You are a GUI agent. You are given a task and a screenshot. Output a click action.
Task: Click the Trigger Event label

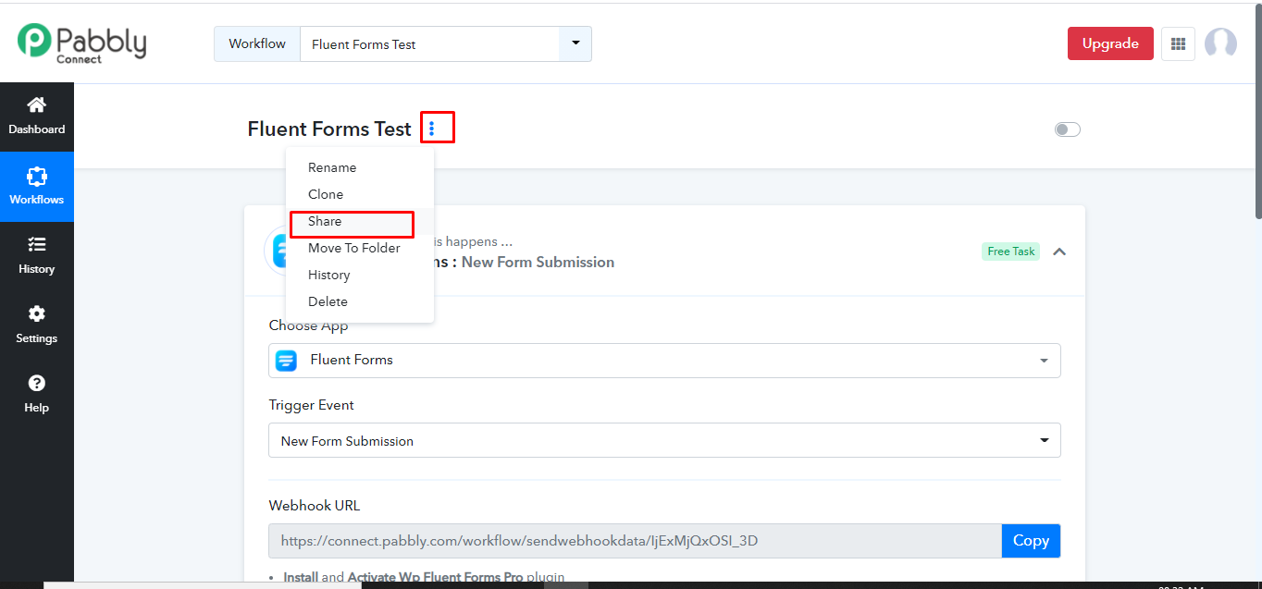312,405
